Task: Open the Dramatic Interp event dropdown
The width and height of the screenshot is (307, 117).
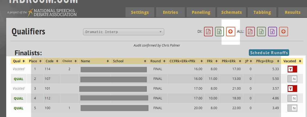Action: click(123, 32)
